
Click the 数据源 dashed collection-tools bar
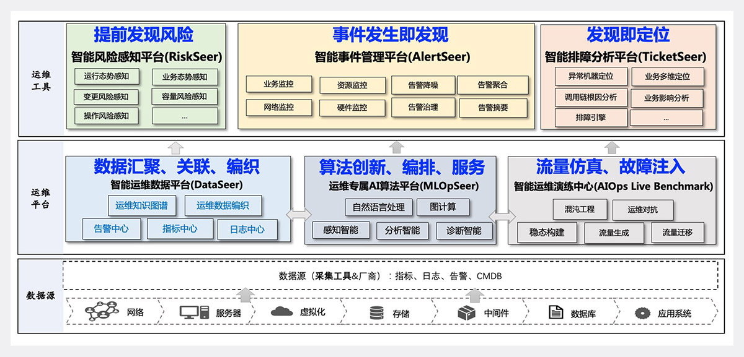(390, 276)
